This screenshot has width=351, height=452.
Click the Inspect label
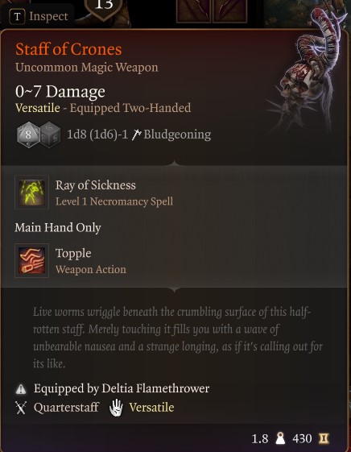tap(48, 16)
